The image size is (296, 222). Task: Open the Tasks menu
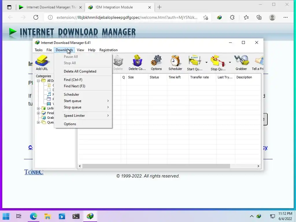coord(38,50)
